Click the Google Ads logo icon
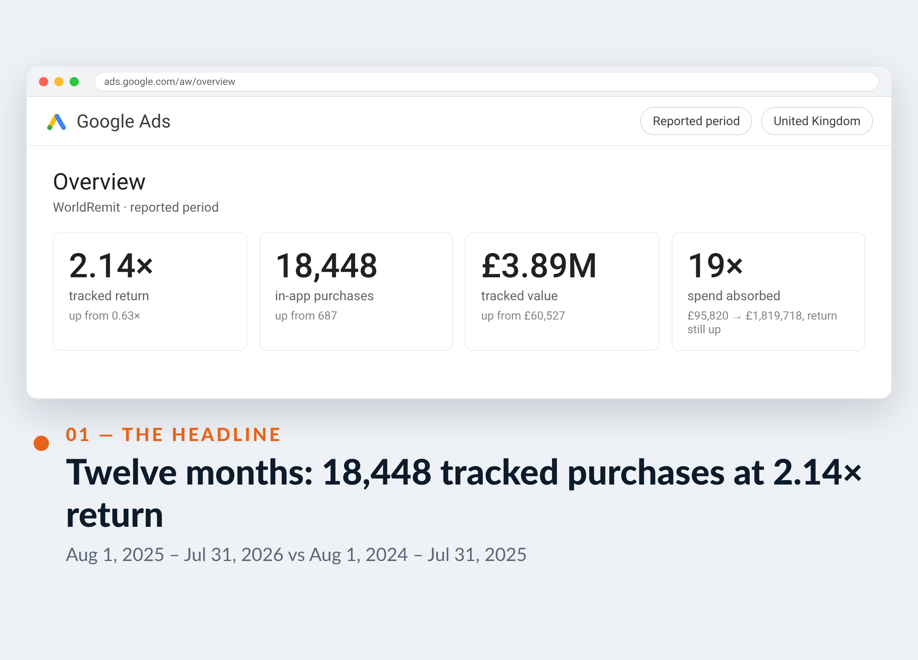Viewport: 918px width, 660px height. [x=56, y=122]
